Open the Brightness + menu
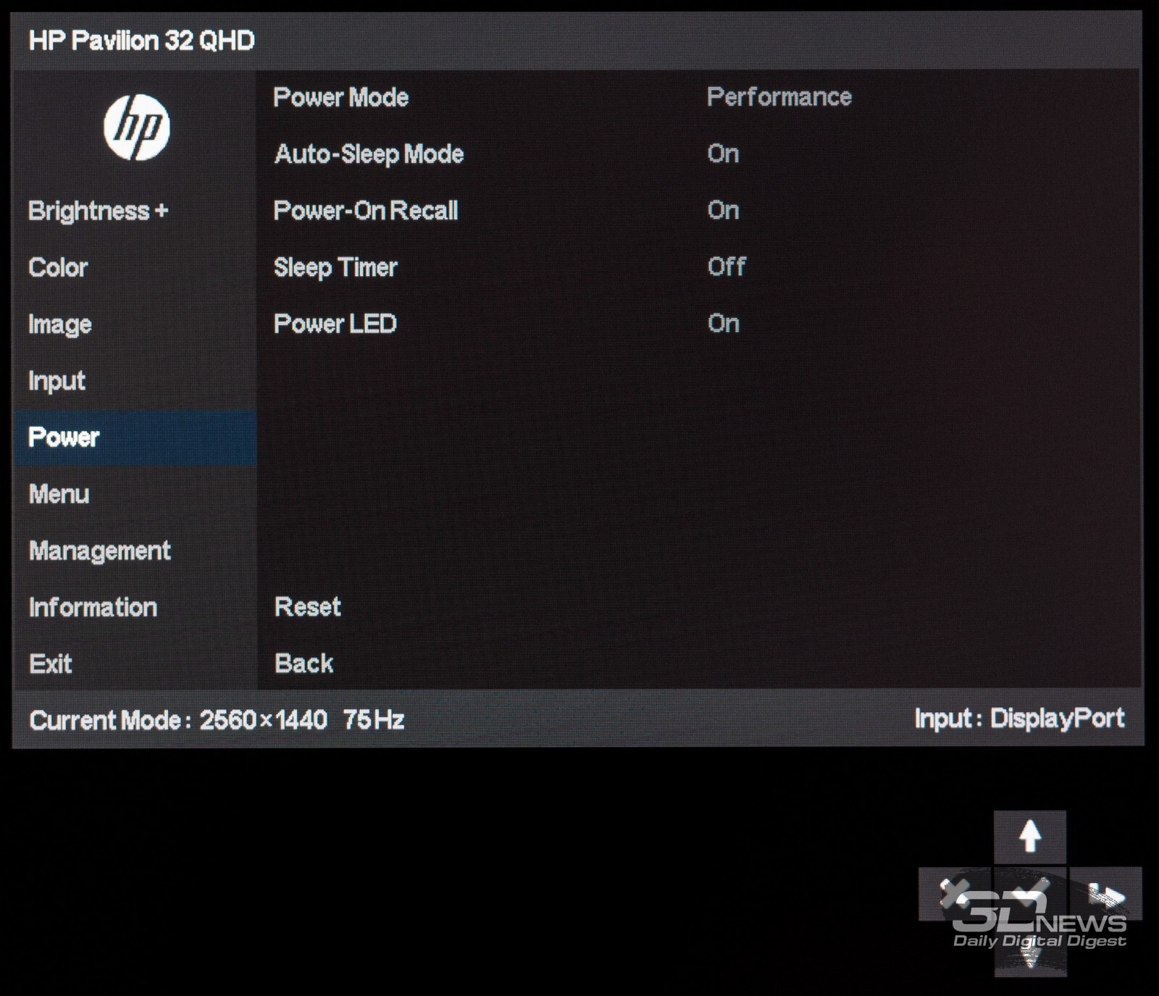This screenshot has height=996, width=1159. [99, 211]
